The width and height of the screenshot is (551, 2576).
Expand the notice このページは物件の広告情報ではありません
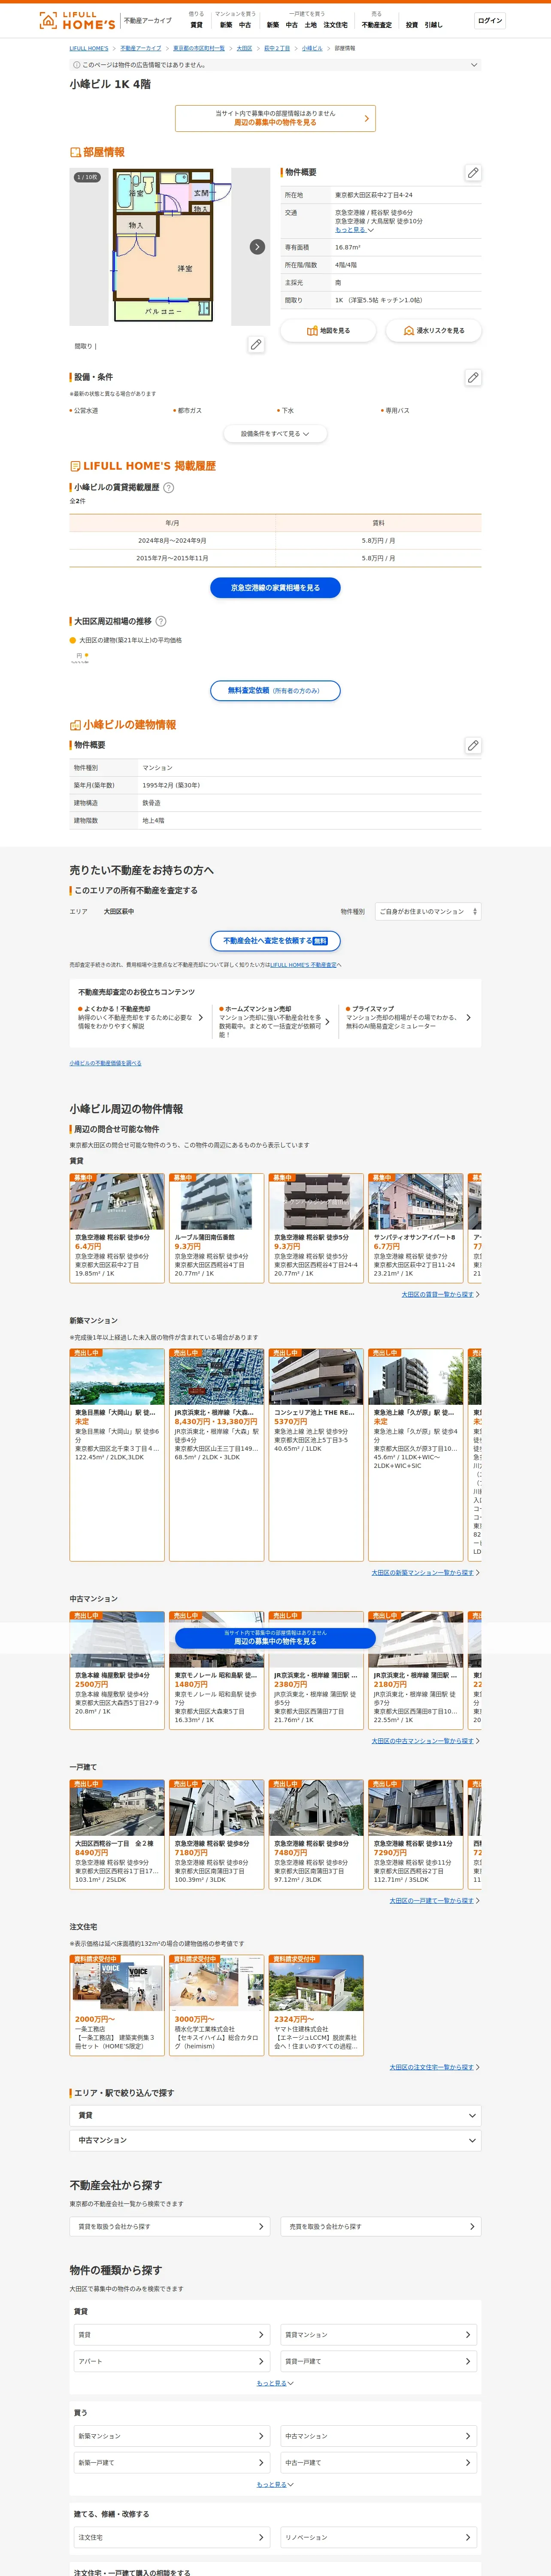click(x=275, y=65)
